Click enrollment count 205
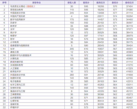 [x=72, y=49]
